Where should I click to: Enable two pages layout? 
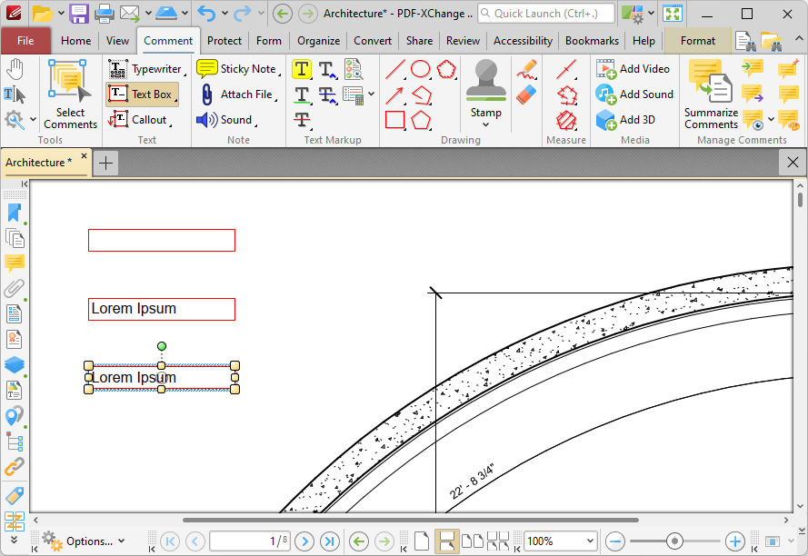pyautogui.click(x=473, y=541)
